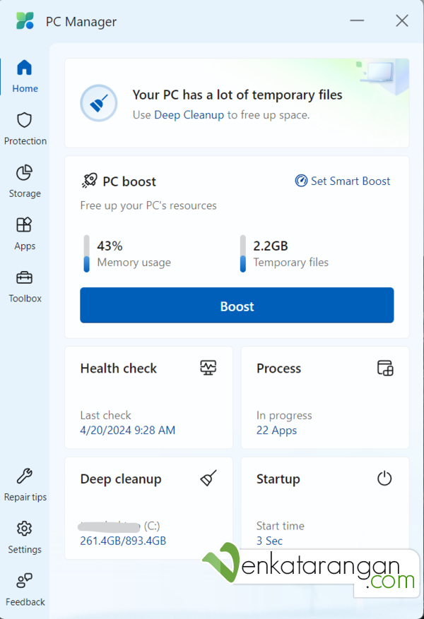Viewport: 424px width, 619px height.
Task: Click the 2.2GB temporary files value
Action: tap(271, 246)
